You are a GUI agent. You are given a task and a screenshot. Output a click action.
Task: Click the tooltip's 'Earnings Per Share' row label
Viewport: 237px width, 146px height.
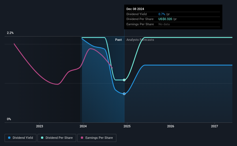point(140,24)
